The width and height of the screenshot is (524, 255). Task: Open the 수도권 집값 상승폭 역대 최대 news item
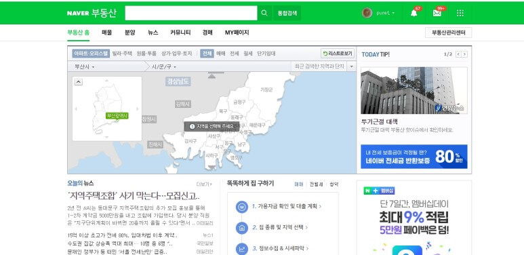pos(120,243)
